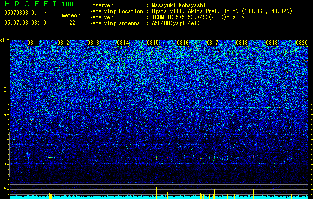313x199 pixels.
Task: Click the 0.9 frequency axis label
Action: pos(4,114)
